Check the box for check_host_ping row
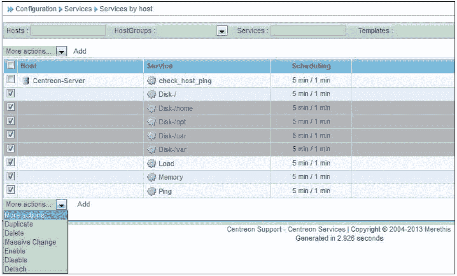457x276 pixels. (x=11, y=80)
